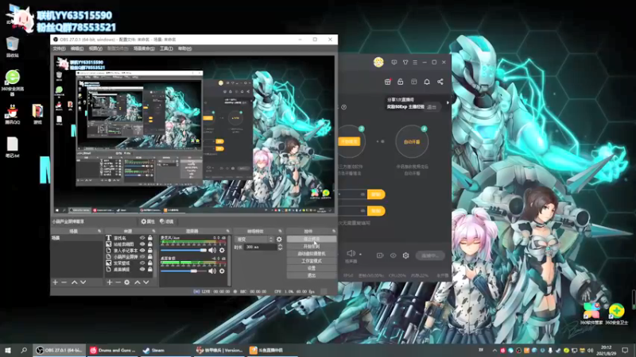
Task: Click the camera icon in Douyu bottom bar
Action: [x=380, y=255]
